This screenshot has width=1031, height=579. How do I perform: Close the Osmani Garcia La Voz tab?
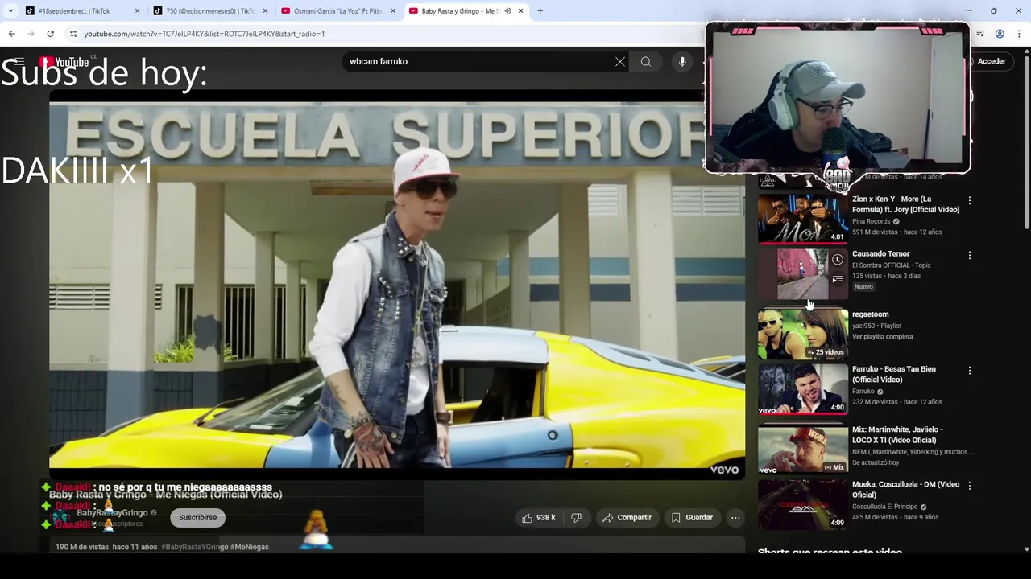[x=393, y=11]
